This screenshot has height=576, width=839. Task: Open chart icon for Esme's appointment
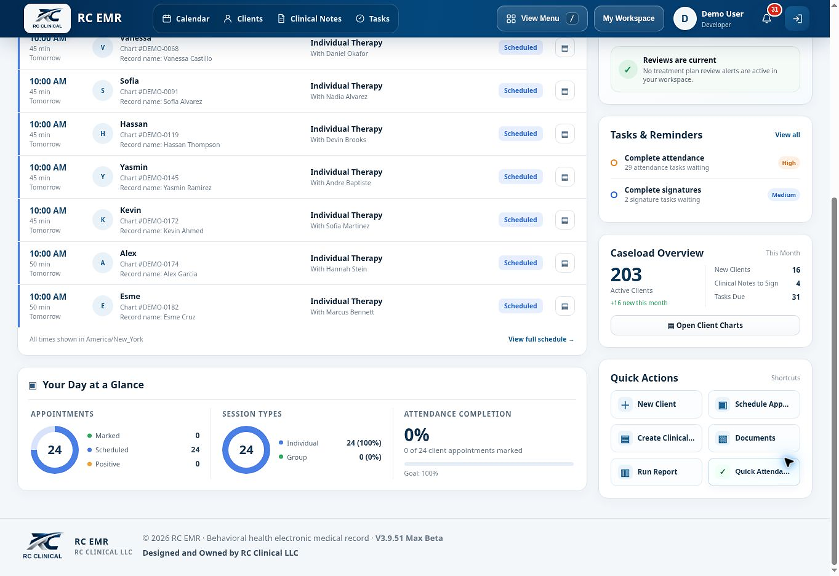pos(564,306)
